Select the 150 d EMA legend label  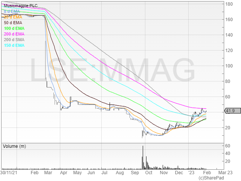pyautogui.click(x=14, y=45)
